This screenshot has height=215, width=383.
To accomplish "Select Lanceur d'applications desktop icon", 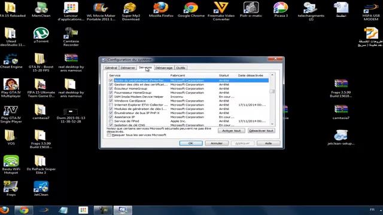I will pyautogui.click(x=71, y=11).
